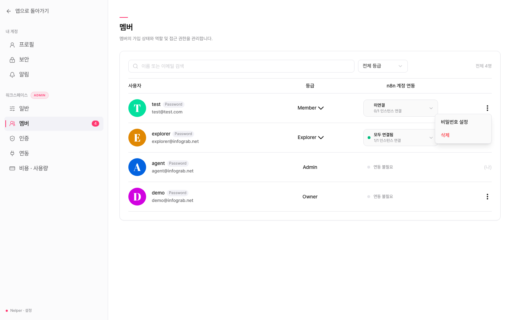512x320 pixels.
Task: Click the 사용자 column header
Action: point(135,86)
